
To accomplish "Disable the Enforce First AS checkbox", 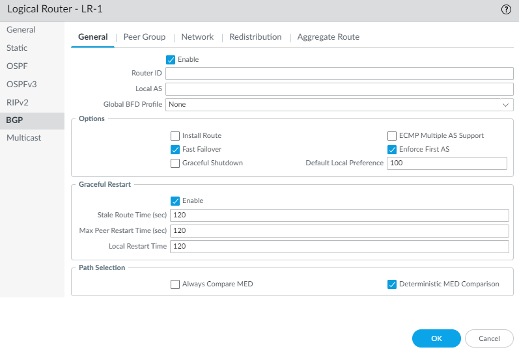I will pyautogui.click(x=392, y=150).
